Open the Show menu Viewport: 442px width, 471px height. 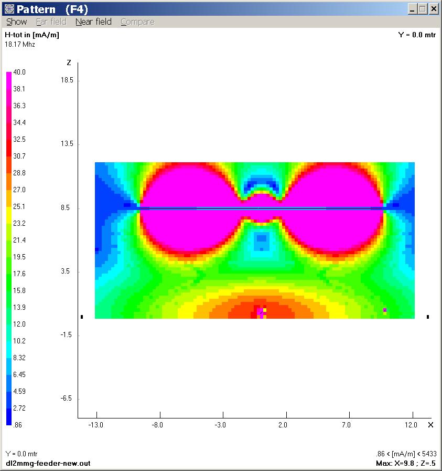click(x=16, y=22)
